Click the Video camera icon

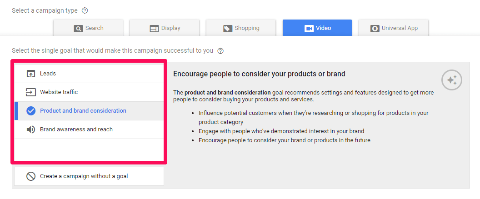point(309,29)
